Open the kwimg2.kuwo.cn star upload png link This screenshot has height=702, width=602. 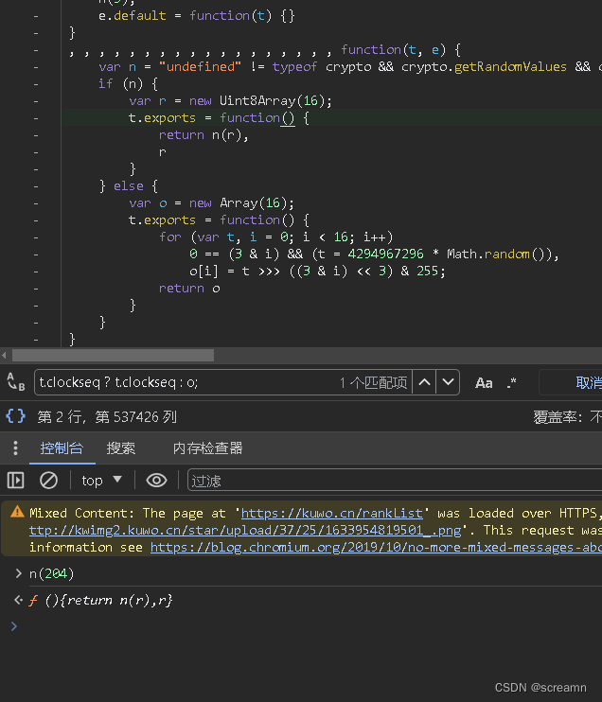click(x=245, y=531)
